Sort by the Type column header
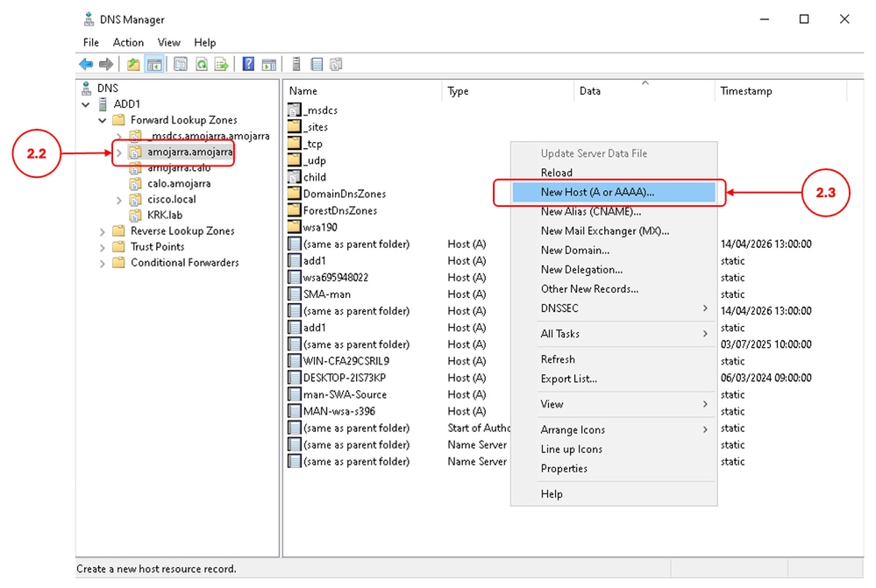The image size is (876, 588). 508,91
